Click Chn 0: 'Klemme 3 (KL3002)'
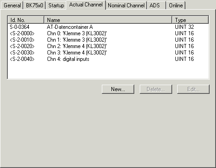216x168 pixels. click(x=77, y=33)
